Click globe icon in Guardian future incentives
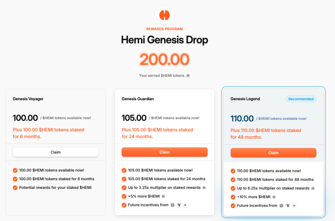 coord(173,205)
